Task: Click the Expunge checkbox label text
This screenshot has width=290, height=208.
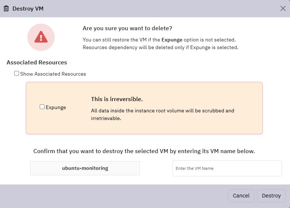Action: pyautogui.click(x=56, y=107)
